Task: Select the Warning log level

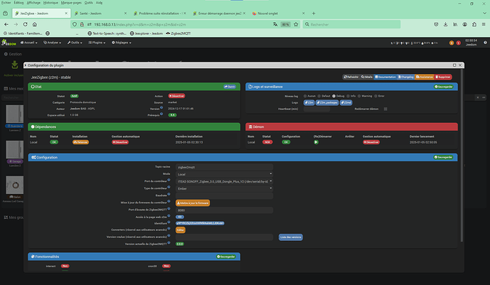Action: click(359, 96)
